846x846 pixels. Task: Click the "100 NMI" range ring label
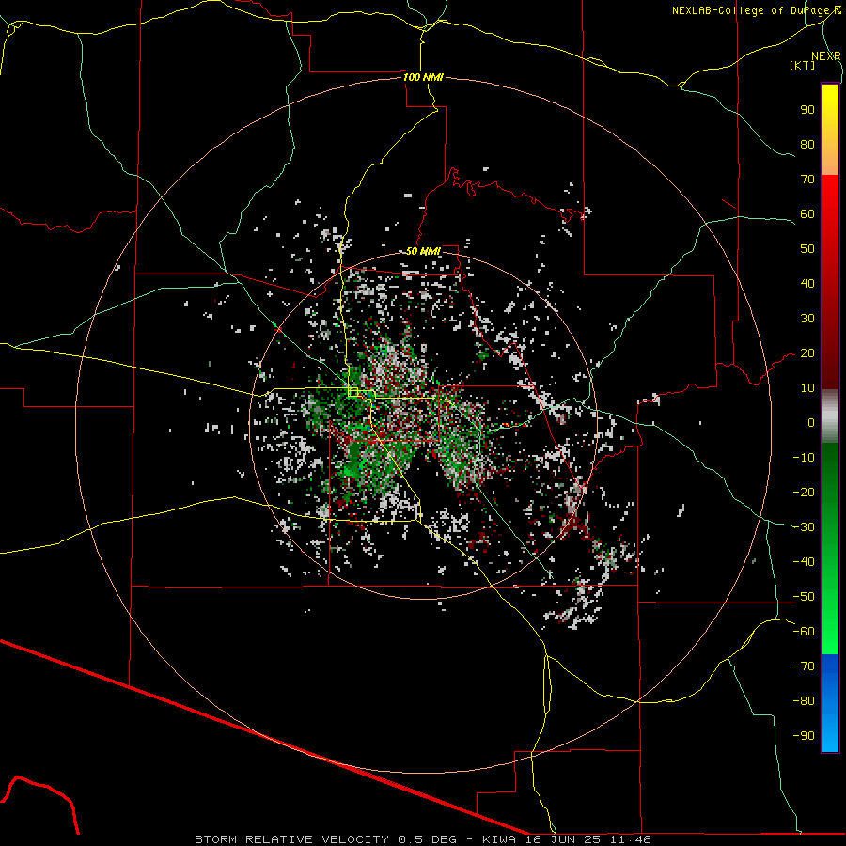pyautogui.click(x=423, y=77)
